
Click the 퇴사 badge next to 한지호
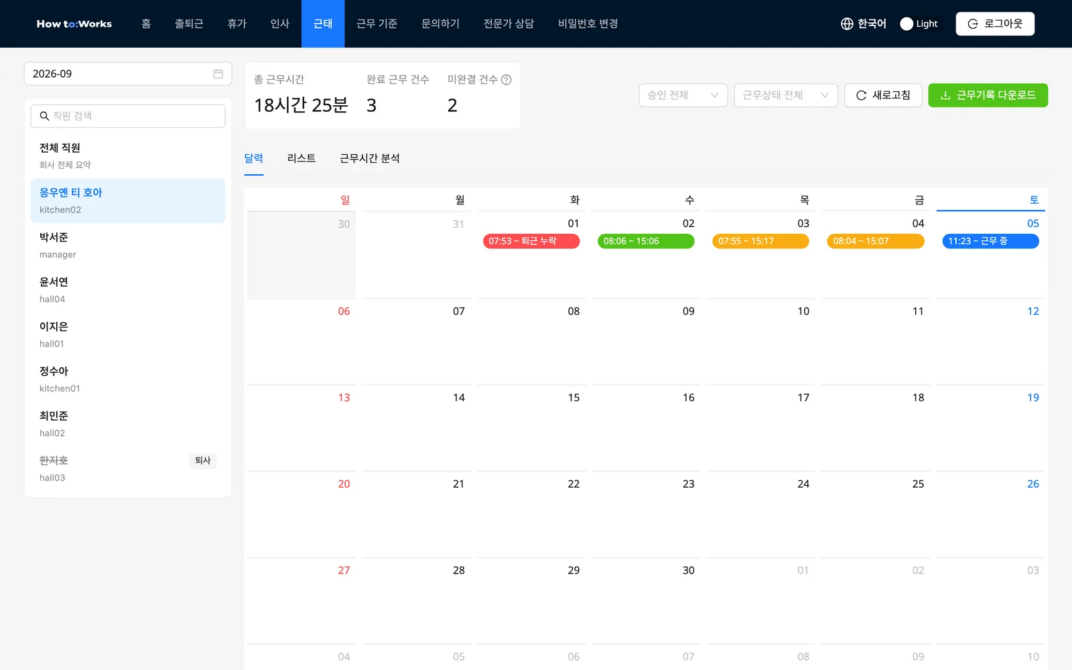(203, 460)
